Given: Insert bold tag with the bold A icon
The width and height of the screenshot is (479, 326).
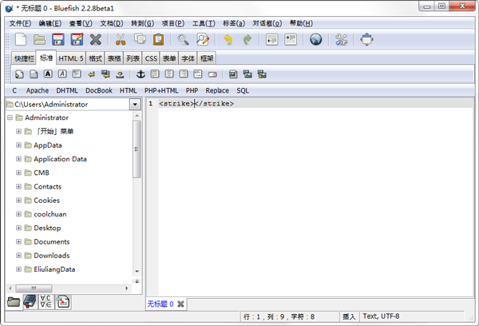Looking at the screenshot, I should point(48,74).
